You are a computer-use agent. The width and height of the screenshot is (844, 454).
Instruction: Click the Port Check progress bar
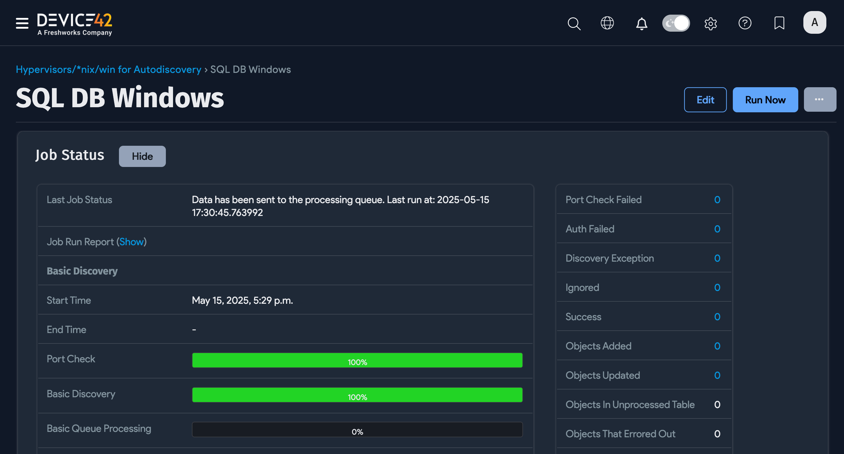click(x=357, y=361)
